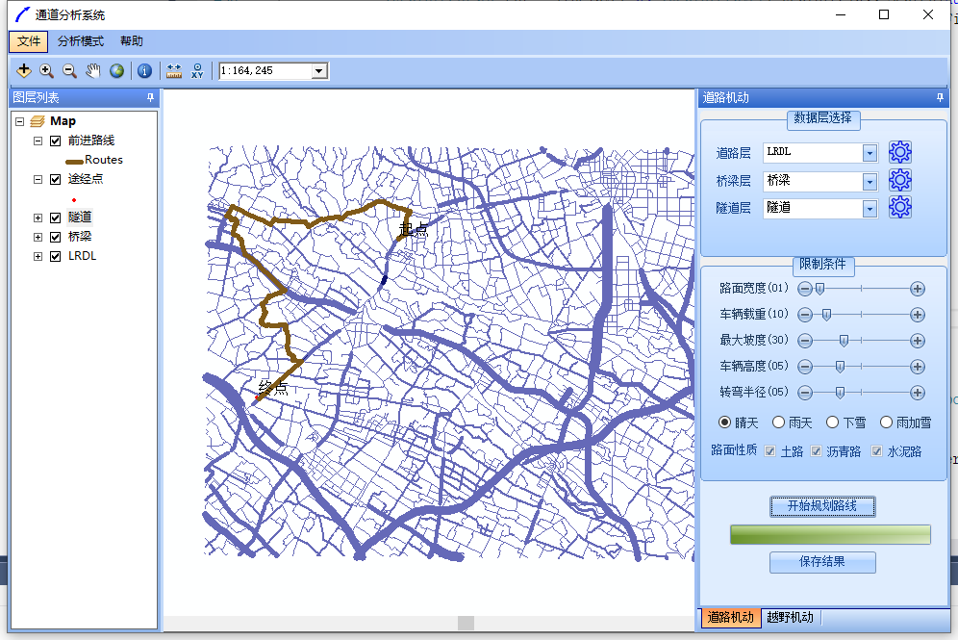
Task: Click the Go To XY icon
Action: (x=197, y=70)
